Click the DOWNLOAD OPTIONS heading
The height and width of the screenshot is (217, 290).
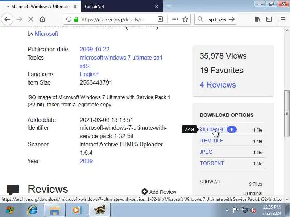(x=227, y=115)
